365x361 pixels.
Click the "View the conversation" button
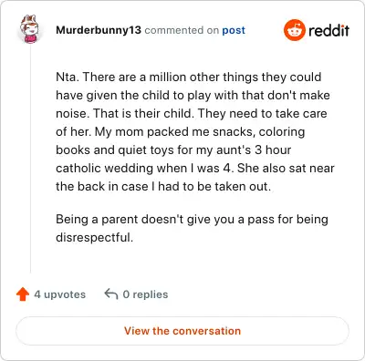(182, 331)
